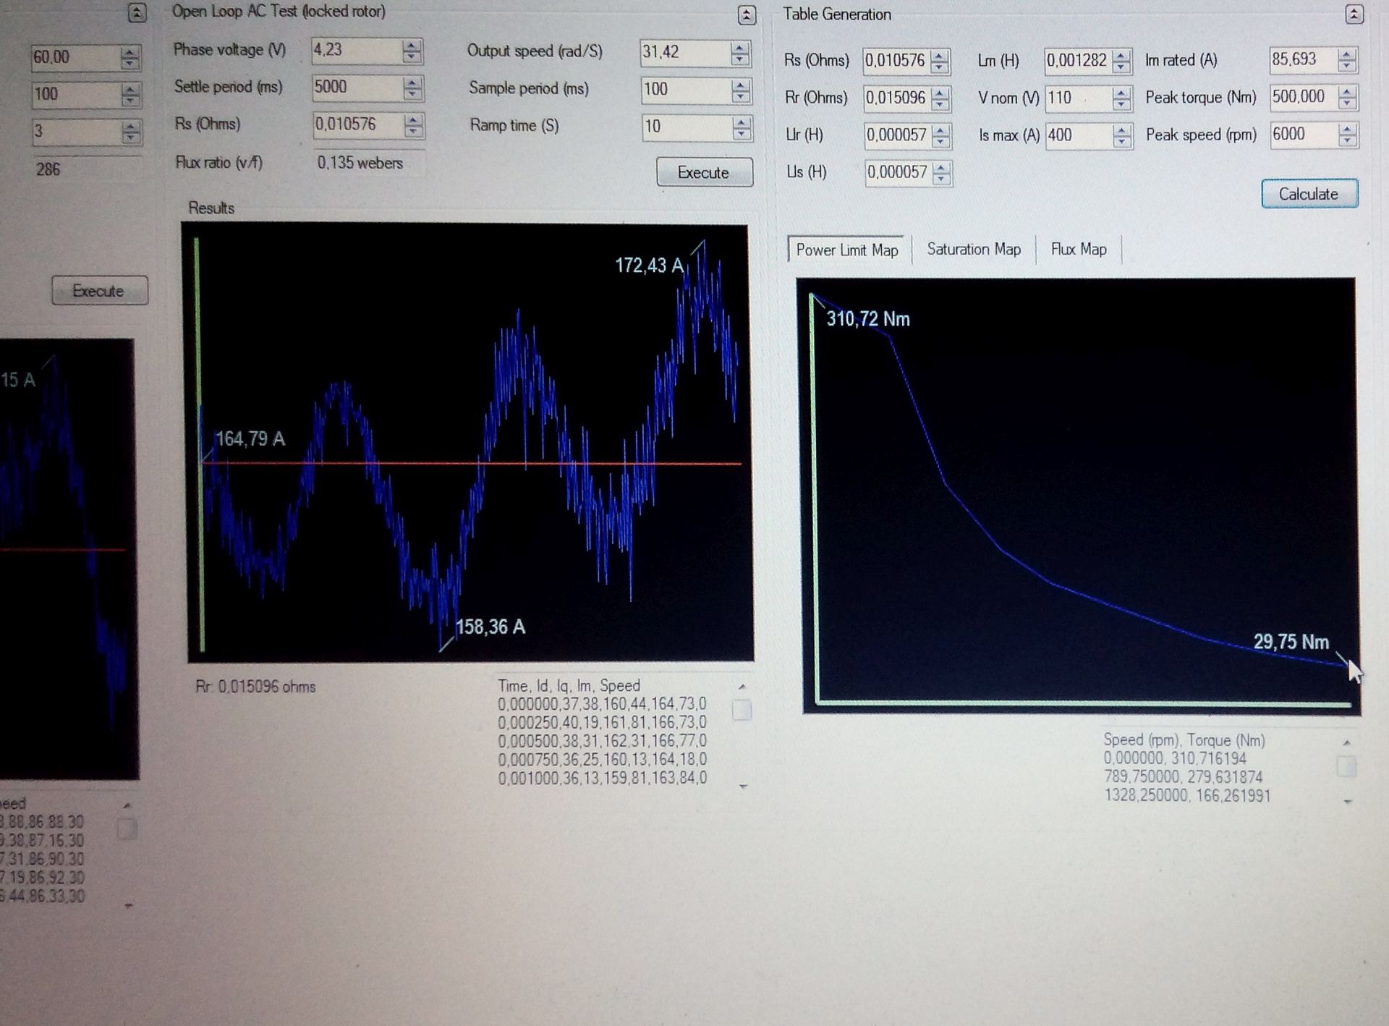
Task: Increase Peak torque spinner up arrow
Action: pyautogui.click(x=1347, y=93)
